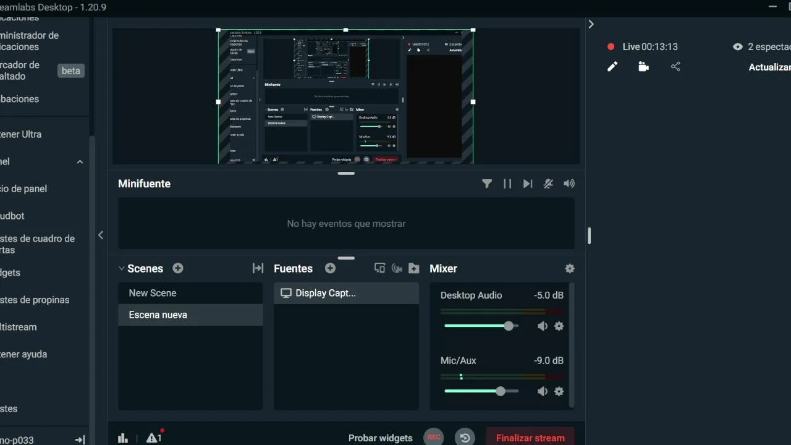Click the stream preview thumbnail
This screenshot has height=445, width=791.
click(x=345, y=96)
